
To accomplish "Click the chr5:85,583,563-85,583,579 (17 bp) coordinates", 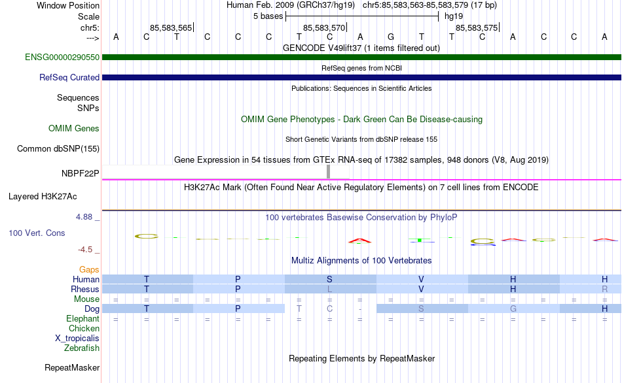I will pos(430,5).
